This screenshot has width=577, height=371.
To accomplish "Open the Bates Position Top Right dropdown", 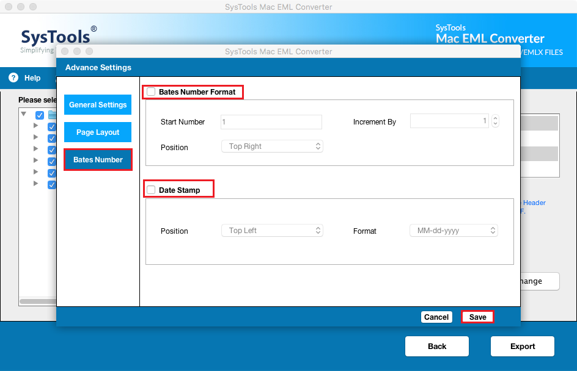I will tap(272, 146).
